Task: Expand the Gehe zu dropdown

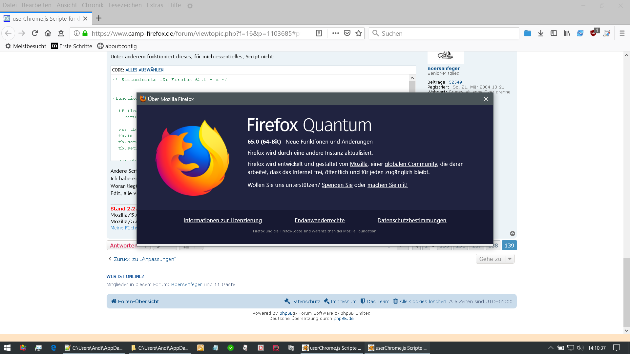Action: [x=495, y=259]
